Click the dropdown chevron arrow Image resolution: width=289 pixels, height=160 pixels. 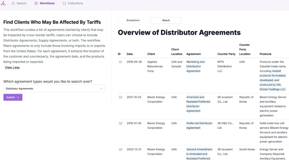tap(101, 89)
